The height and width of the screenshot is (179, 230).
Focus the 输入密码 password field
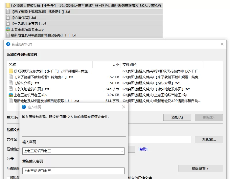tap(73, 151)
